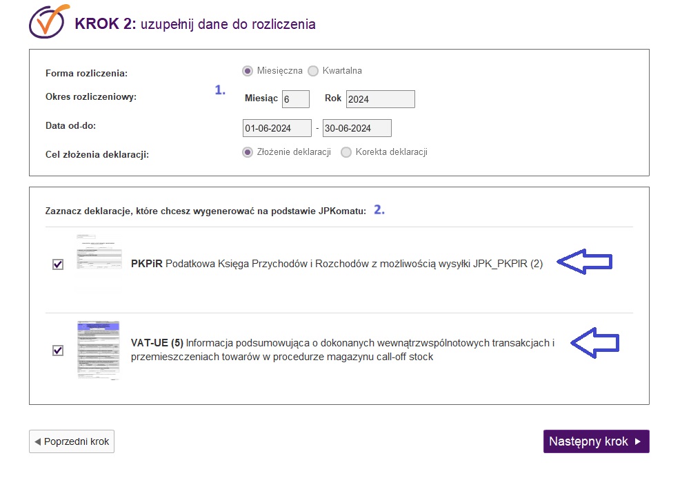The width and height of the screenshot is (691, 491).
Task: Uncheck the VAT-UE (5) checkbox
Action: pos(58,351)
